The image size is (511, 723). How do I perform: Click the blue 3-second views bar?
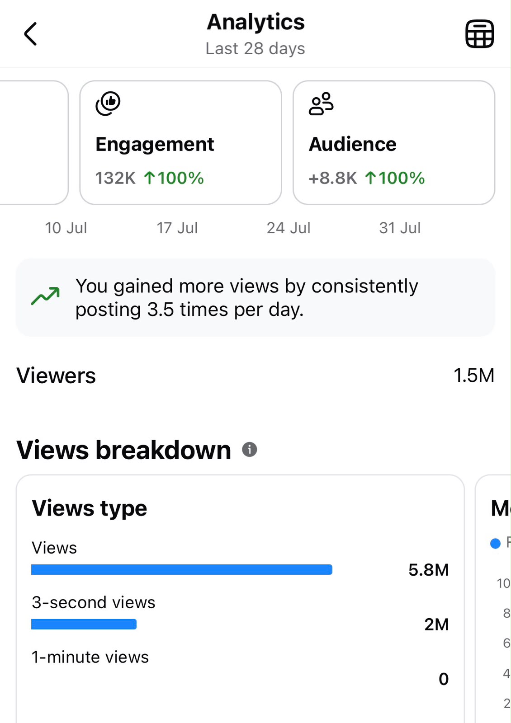click(84, 624)
